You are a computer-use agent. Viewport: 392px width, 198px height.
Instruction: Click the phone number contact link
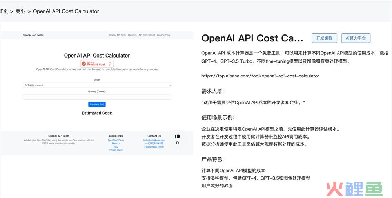click(154, 144)
